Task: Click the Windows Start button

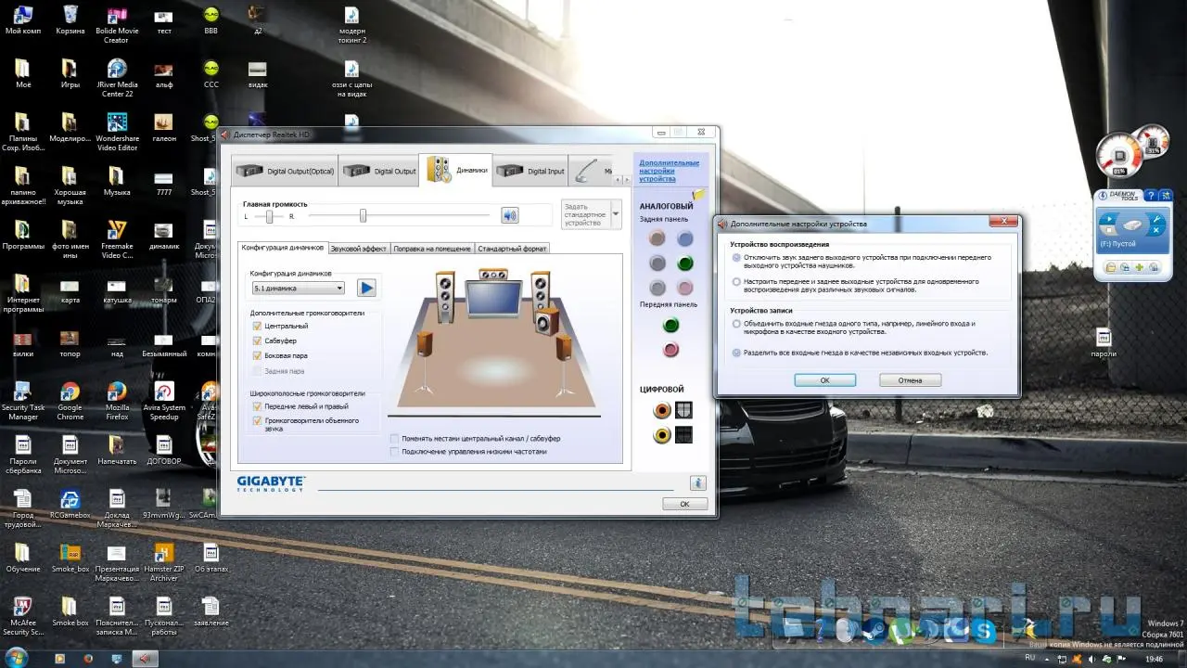Action: pos(16,658)
